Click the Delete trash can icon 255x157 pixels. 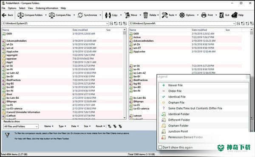145,15
